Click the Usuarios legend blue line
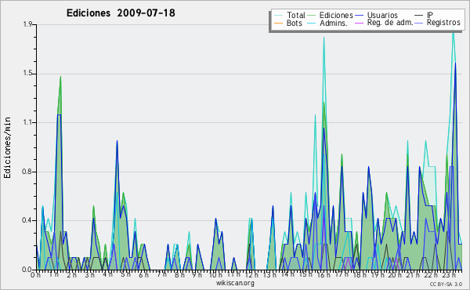This screenshot has height=290, width=470. click(x=359, y=16)
